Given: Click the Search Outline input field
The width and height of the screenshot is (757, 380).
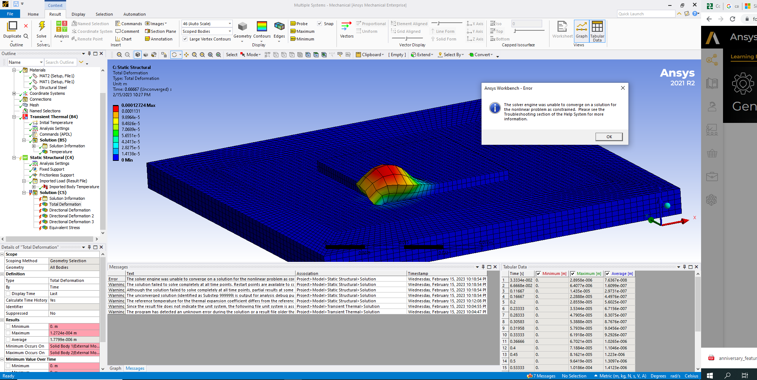Looking at the screenshot, I should (61, 62).
